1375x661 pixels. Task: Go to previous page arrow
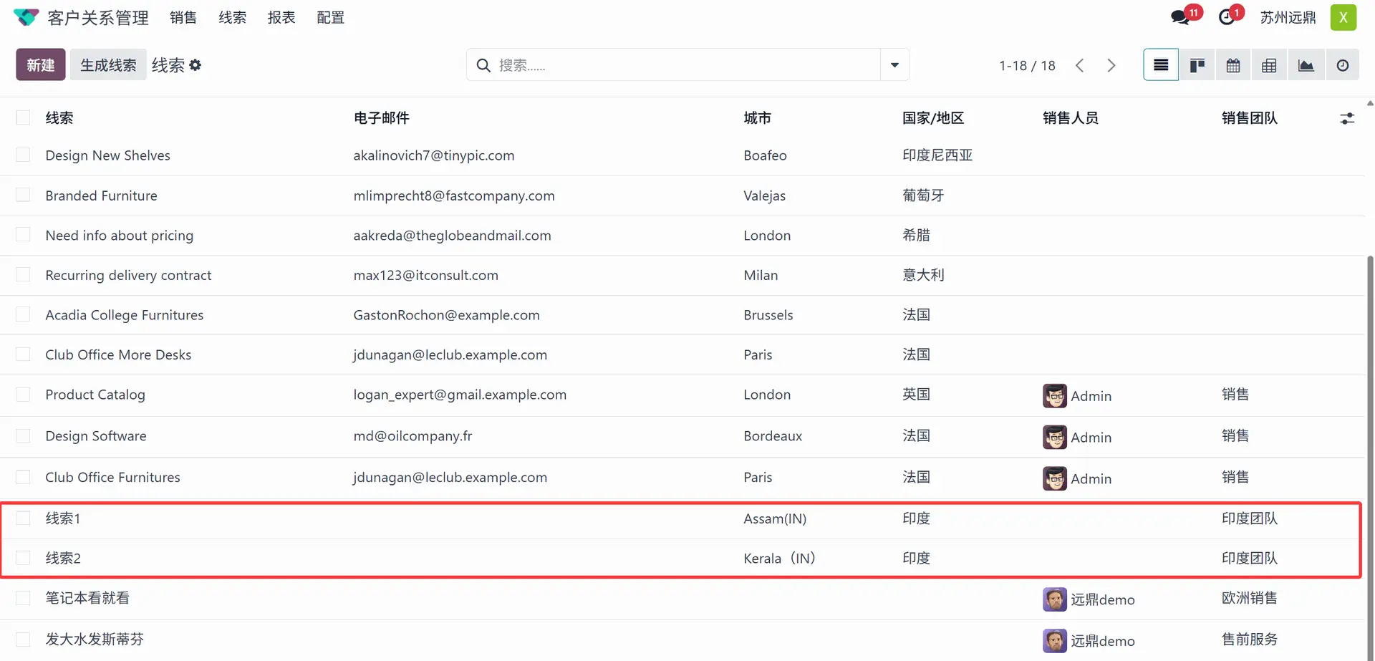[x=1080, y=65]
